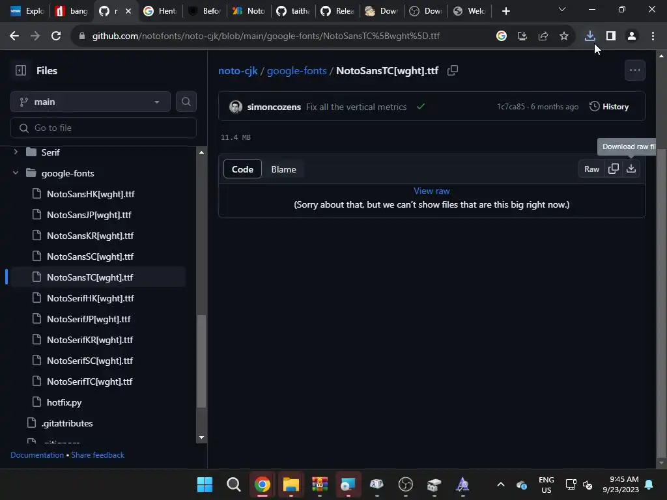Select the Code view tab
This screenshot has width=667, height=500.
pos(242,169)
